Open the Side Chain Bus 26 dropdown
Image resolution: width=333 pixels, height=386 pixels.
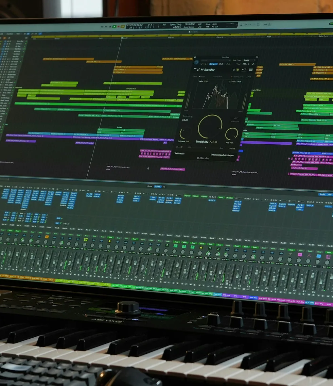pyautogui.click(x=249, y=60)
